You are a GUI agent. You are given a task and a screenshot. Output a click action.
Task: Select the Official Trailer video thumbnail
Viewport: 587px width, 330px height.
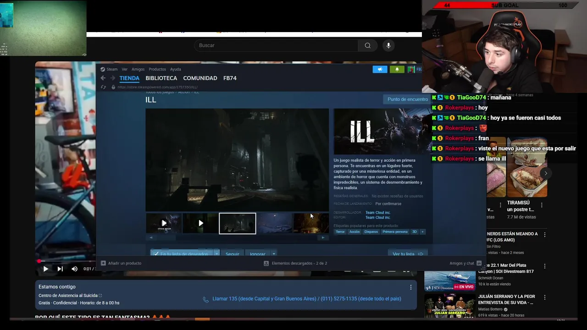click(164, 223)
